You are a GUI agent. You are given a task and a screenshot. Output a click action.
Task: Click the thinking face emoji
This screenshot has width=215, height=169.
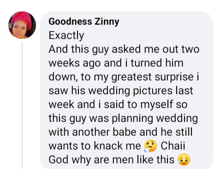[150, 146]
